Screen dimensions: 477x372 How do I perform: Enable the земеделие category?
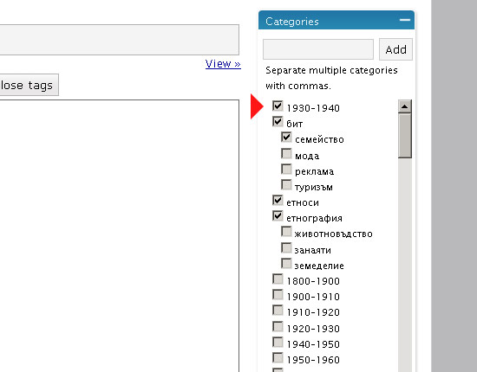(x=286, y=263)
